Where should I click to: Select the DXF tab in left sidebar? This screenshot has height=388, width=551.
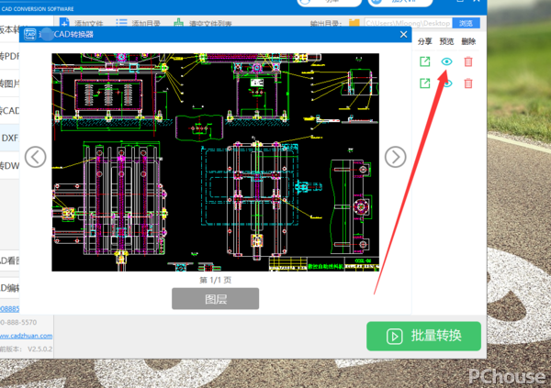point(10,138)
